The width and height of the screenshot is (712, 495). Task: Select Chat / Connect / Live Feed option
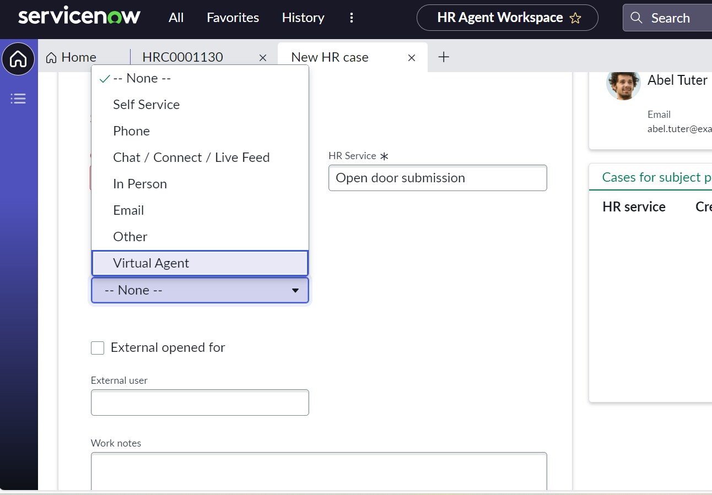coord(191,157)
